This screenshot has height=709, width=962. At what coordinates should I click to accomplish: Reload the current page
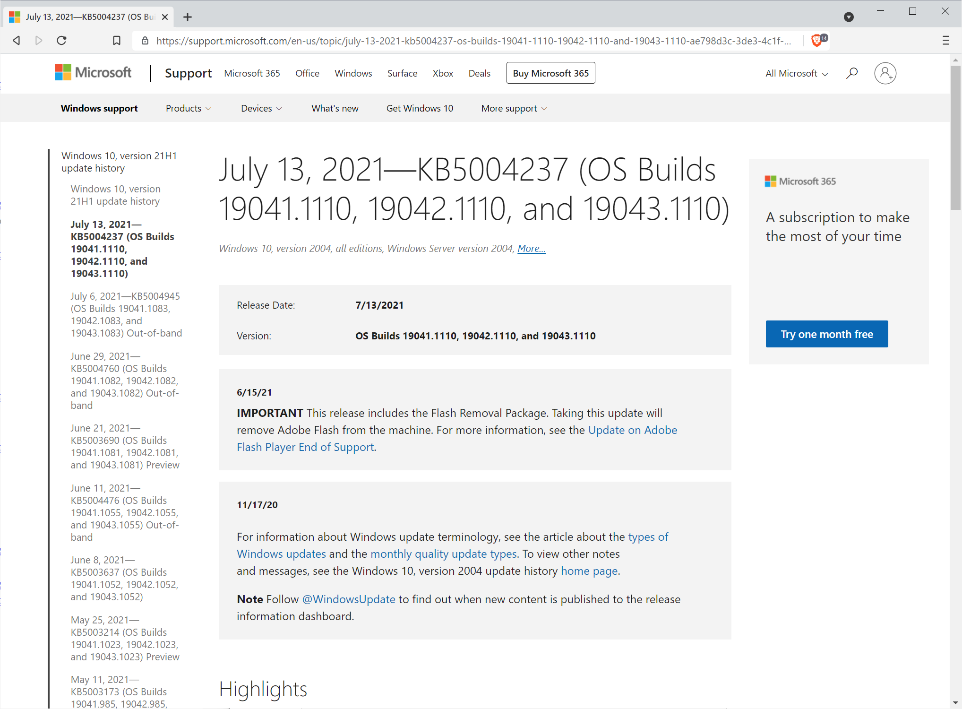pyautogui.click(x=61, y=41)
